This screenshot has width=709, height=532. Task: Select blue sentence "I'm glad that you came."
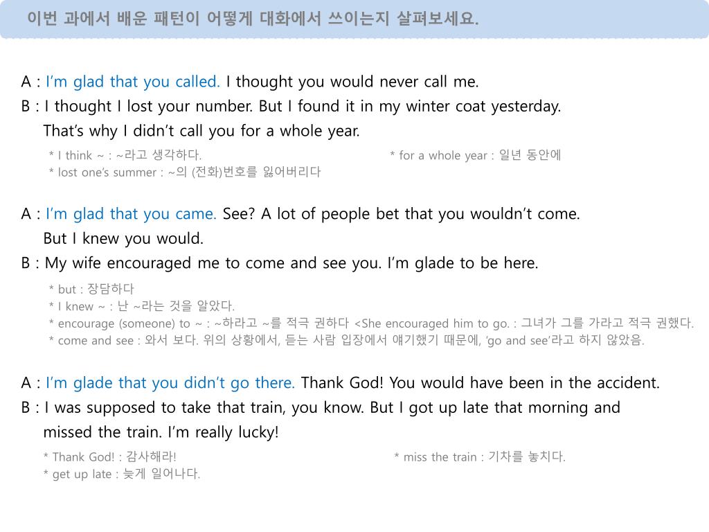(x=131, y=214)
